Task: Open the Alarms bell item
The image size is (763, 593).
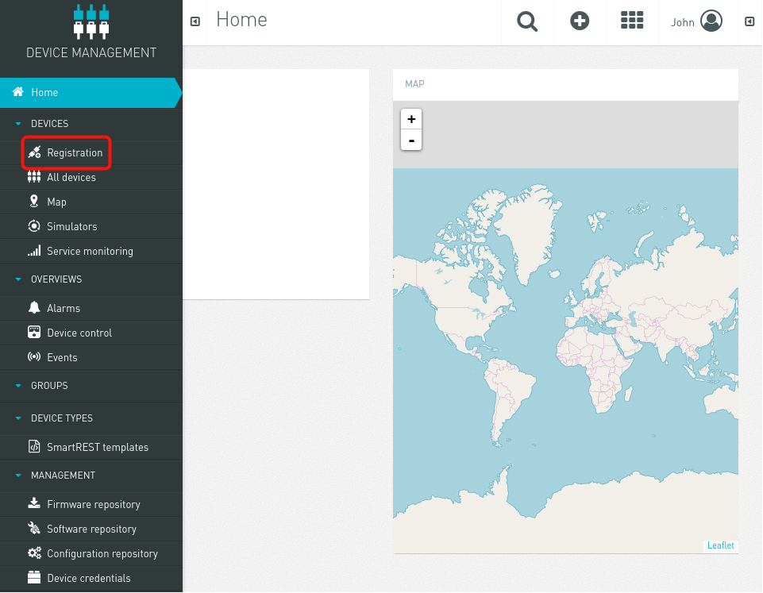Action: click(63, 308)
